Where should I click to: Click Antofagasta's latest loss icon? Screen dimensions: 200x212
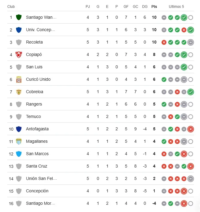point(190,129)
